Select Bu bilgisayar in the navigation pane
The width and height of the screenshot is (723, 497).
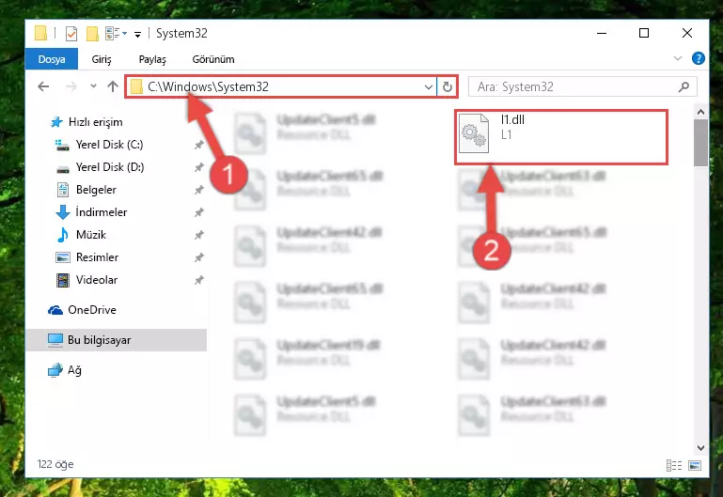117,340
